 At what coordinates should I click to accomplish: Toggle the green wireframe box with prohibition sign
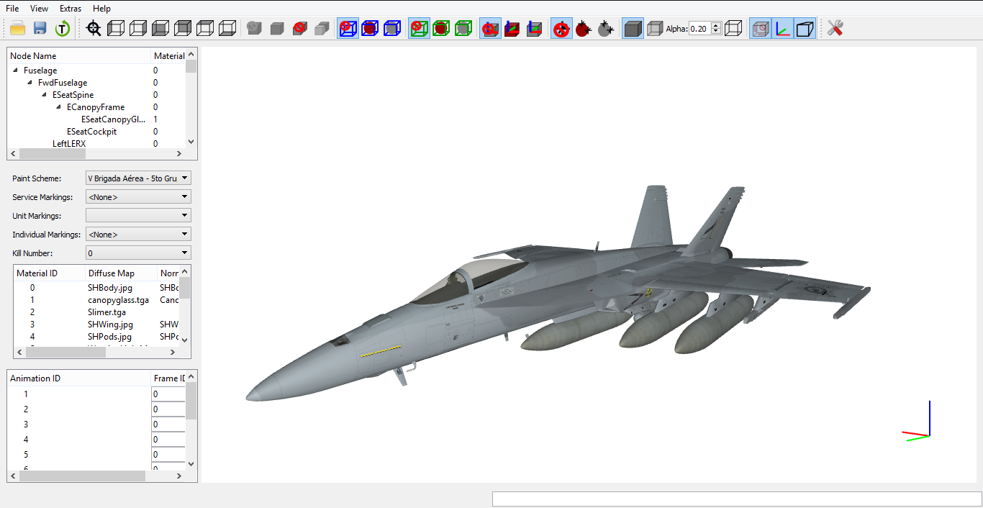pos(419,29)
